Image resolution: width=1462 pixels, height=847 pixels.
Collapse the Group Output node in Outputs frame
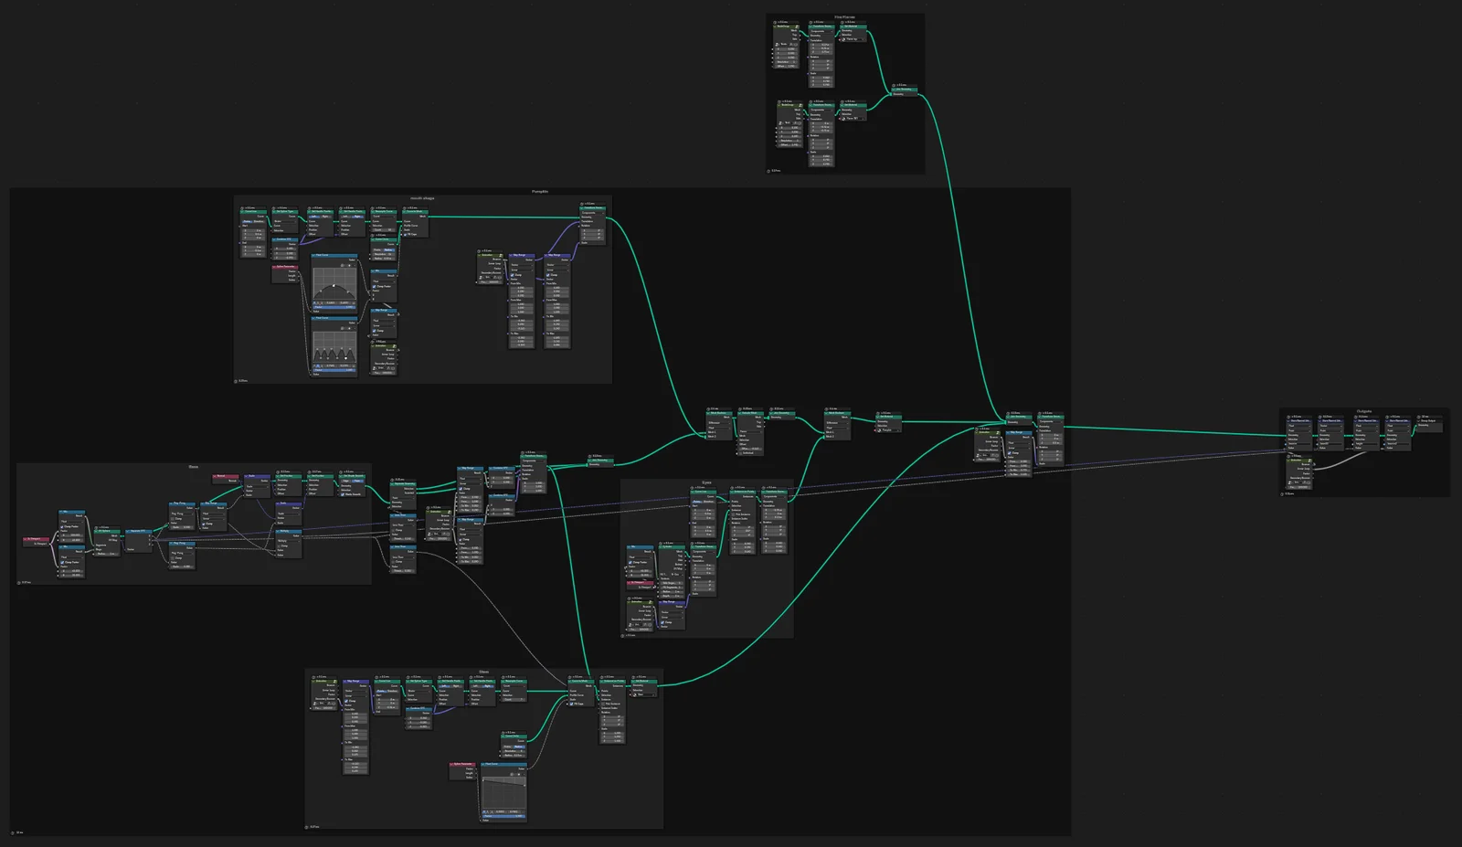(1418, 420)
